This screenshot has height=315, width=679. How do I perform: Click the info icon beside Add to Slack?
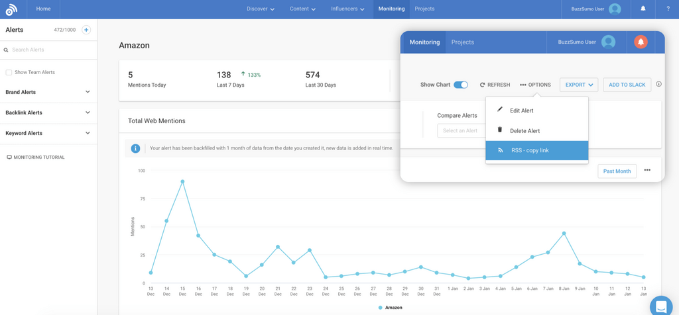658,85
